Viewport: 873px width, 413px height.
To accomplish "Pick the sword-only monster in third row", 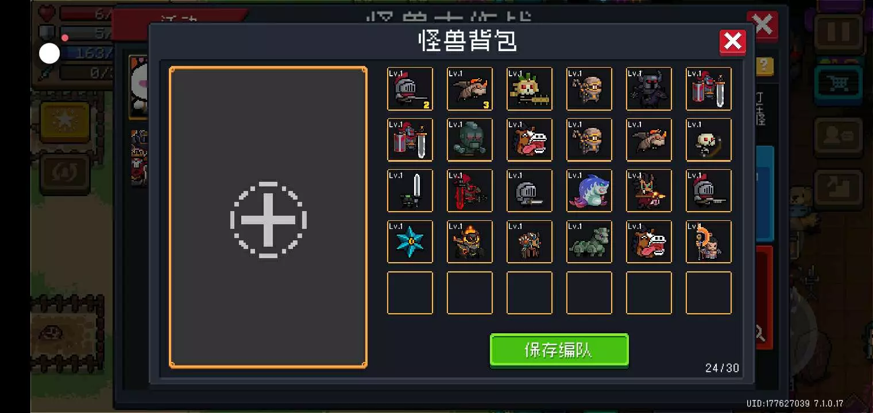I will 410,191.
